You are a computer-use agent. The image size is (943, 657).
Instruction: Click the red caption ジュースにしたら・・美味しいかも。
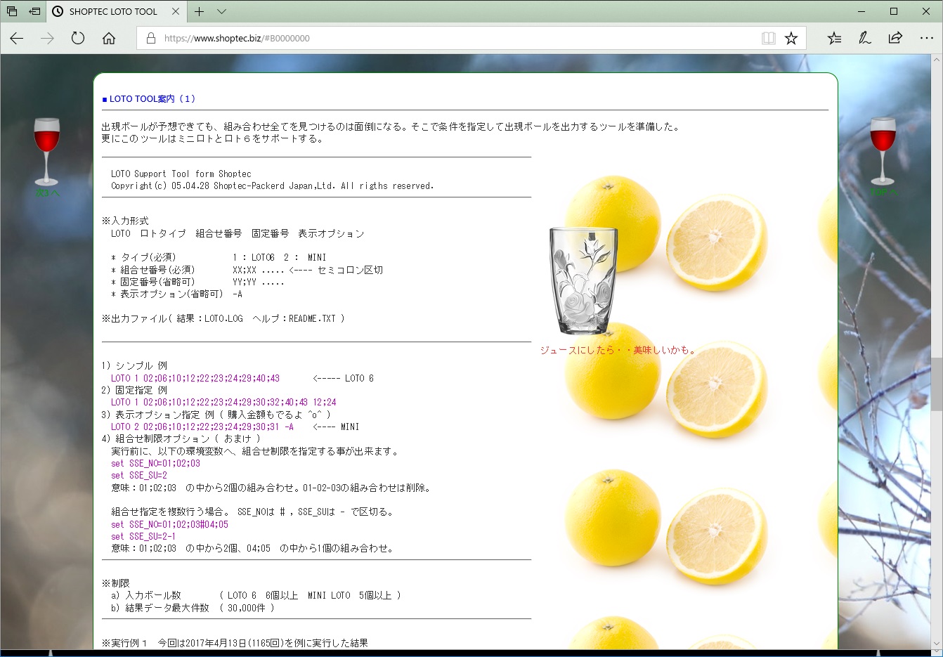[618, 350]
